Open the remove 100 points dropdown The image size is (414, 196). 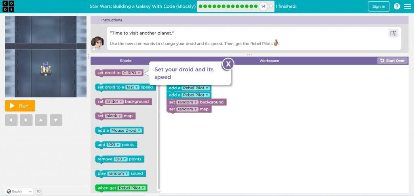click(x=120, y=159)
